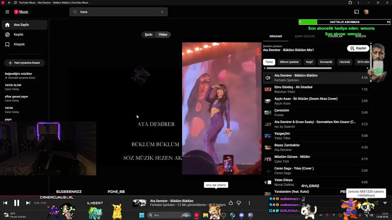Screen dimensions: 392x220
Task: Go to Ana Sayfa in sidebar
Action: tap(24, 25)
